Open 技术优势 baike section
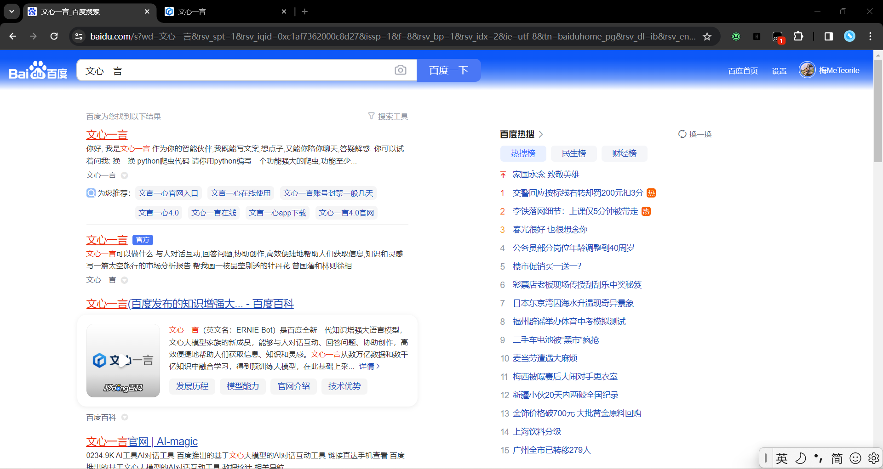The height and width of the screenshot is (469, 883). click(344, 386)
